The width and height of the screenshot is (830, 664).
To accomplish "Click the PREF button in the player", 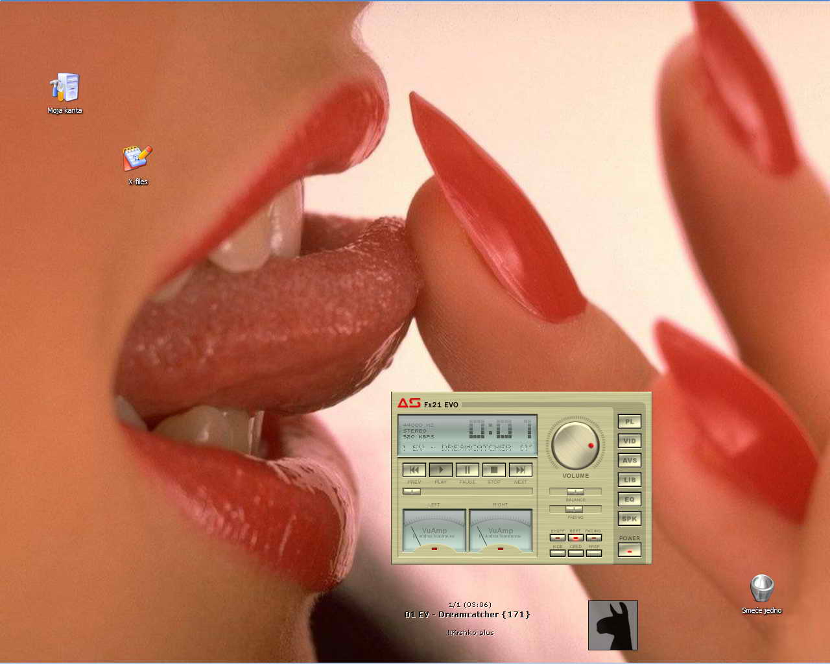I will pos(594,553).
